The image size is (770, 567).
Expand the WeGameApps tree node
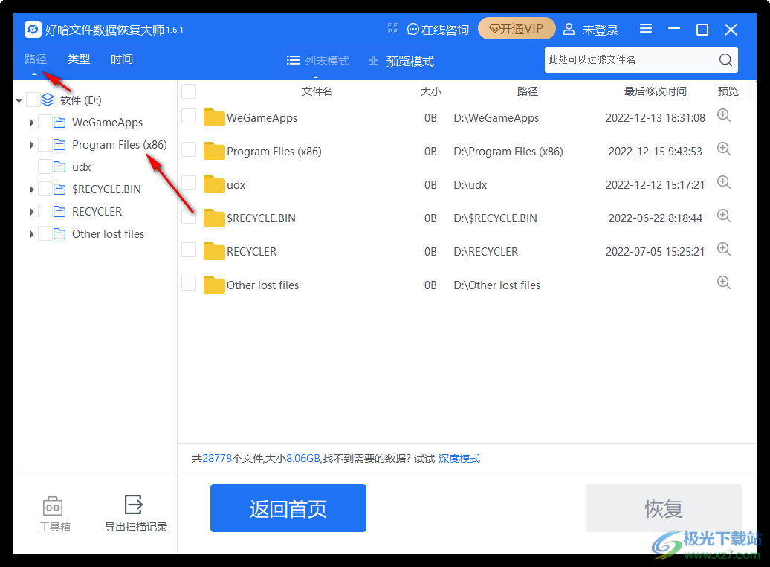point(31,122)
